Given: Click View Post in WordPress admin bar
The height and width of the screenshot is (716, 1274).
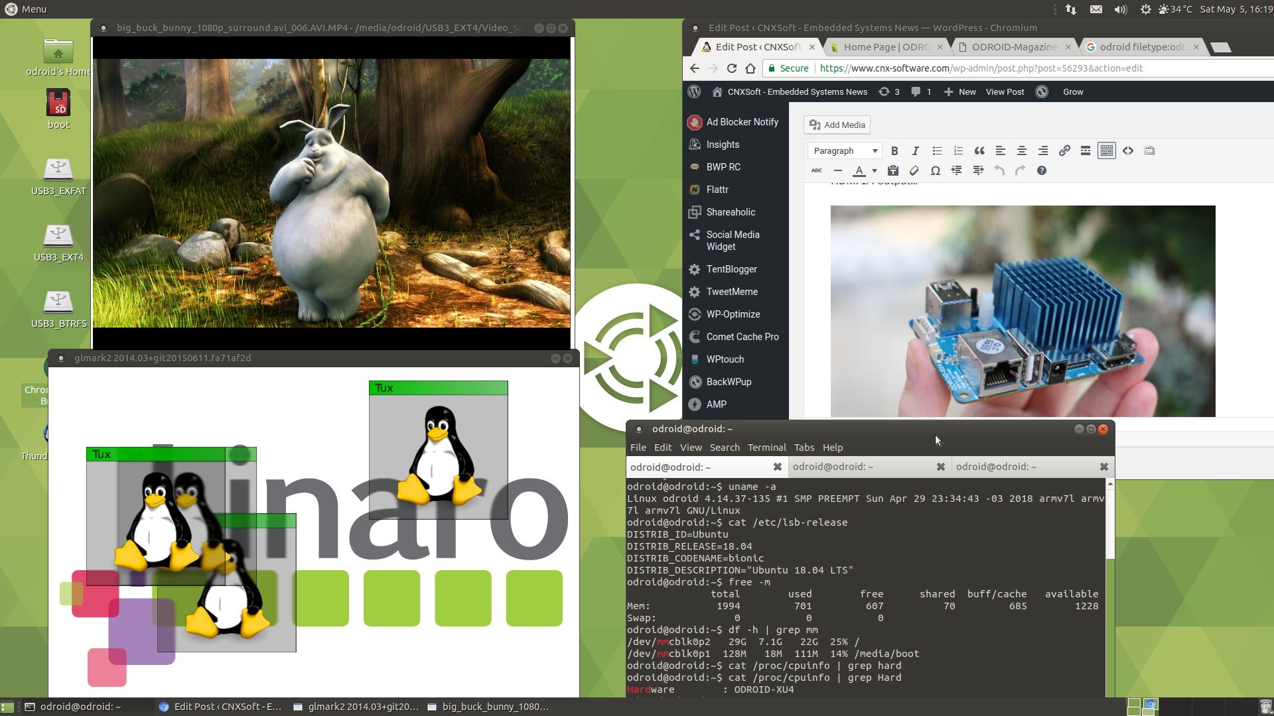Looking at the screenshot, I should tap(1005, 92).
